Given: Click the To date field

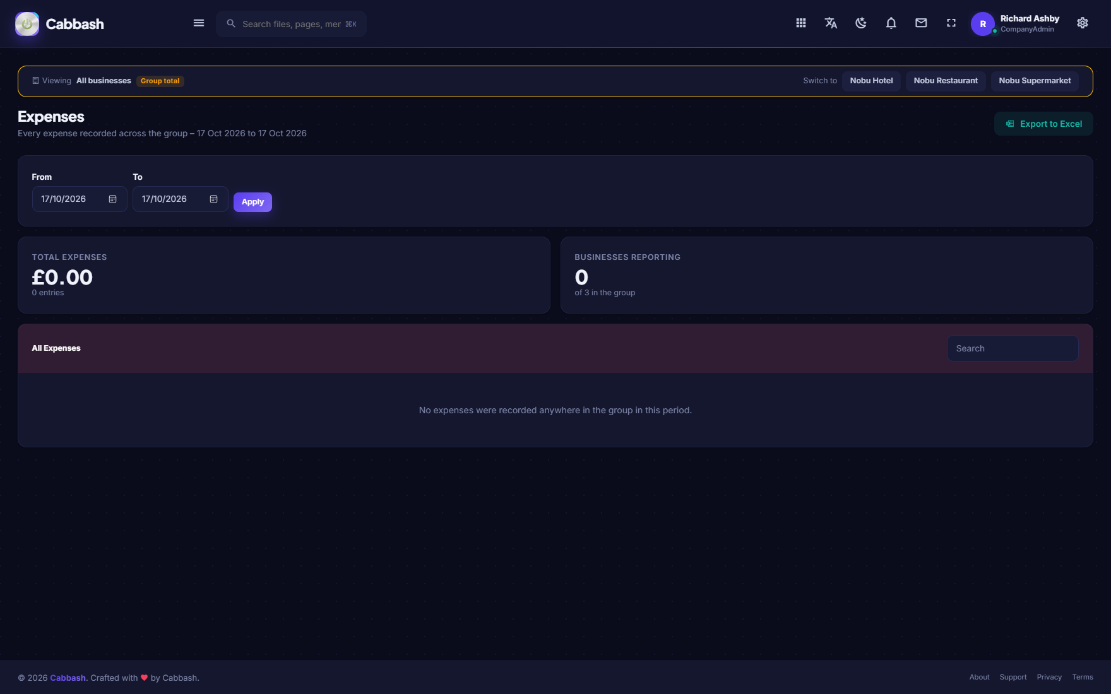Looking at the screenshot, I should coord(181,199).
